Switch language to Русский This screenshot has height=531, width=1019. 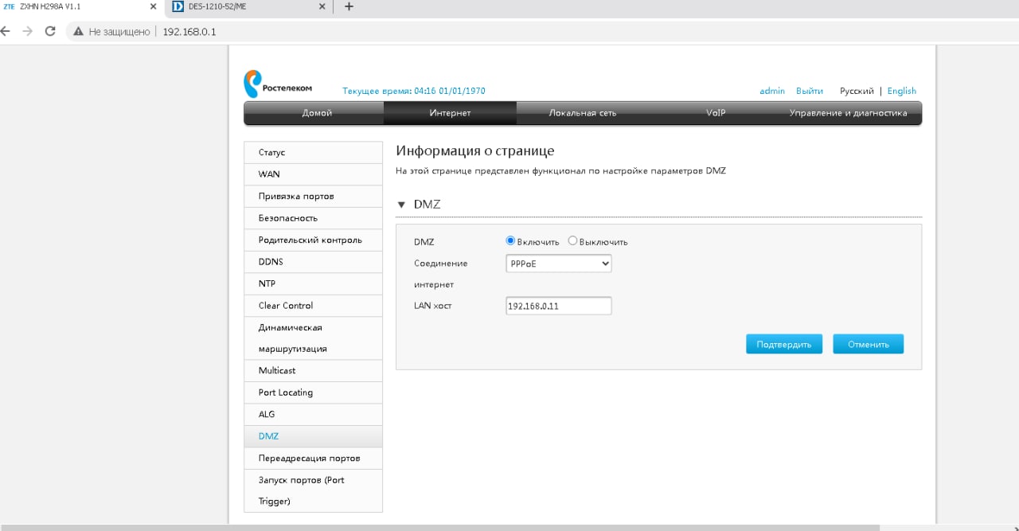tap(857, 91)
